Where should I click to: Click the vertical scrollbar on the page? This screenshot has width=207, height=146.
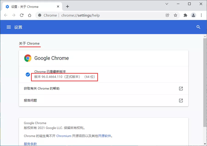coord(205,86)
